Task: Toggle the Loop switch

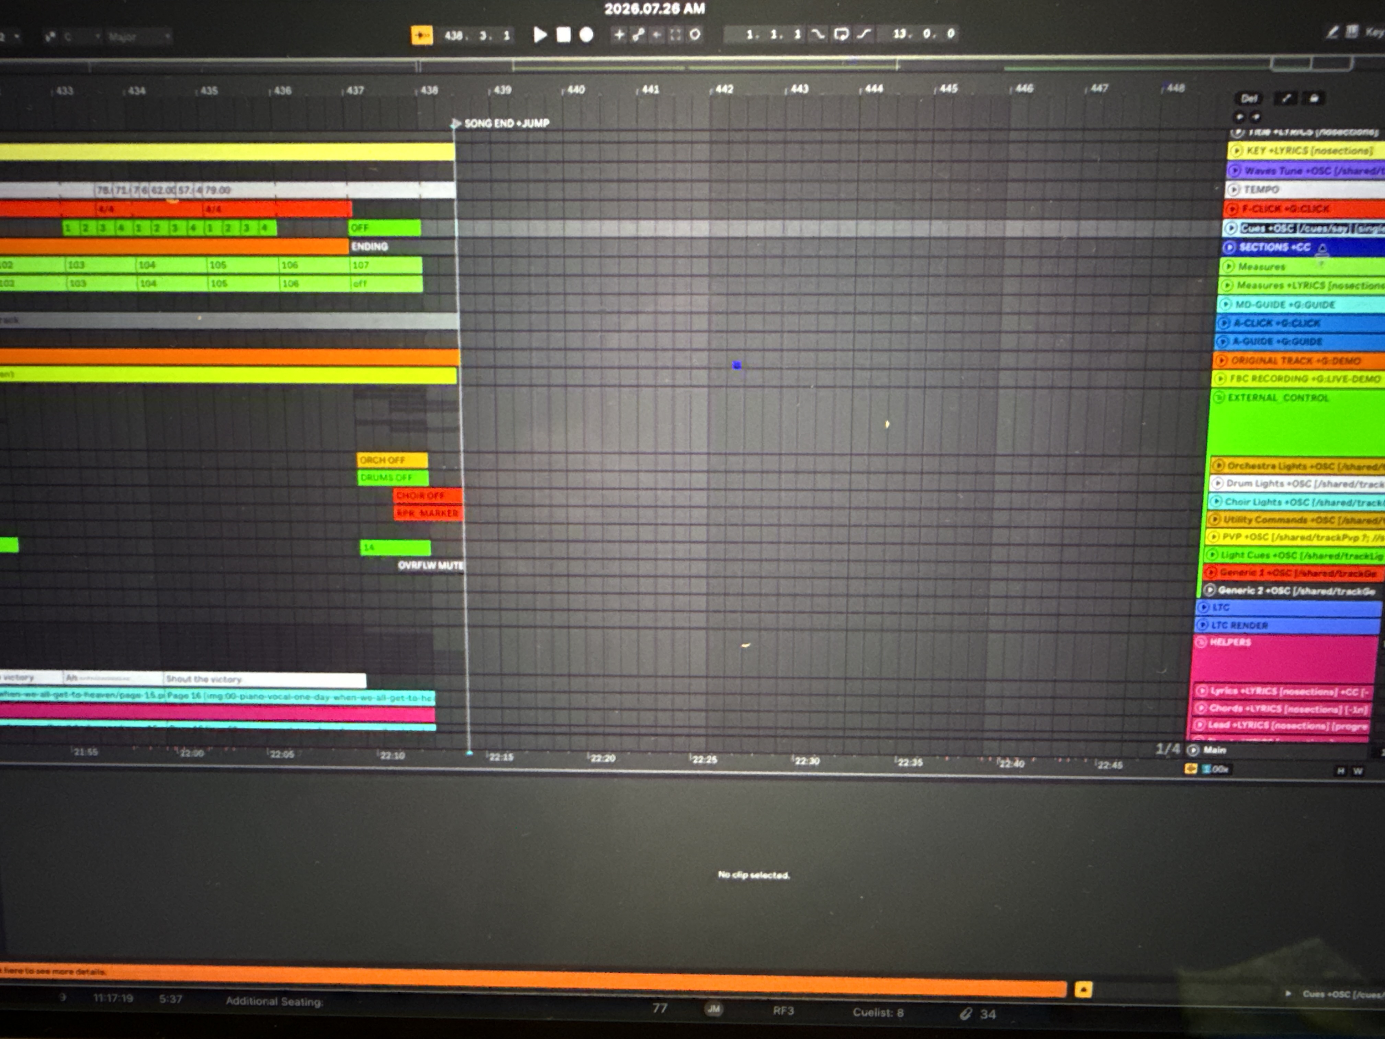Action: pos(841,34)
